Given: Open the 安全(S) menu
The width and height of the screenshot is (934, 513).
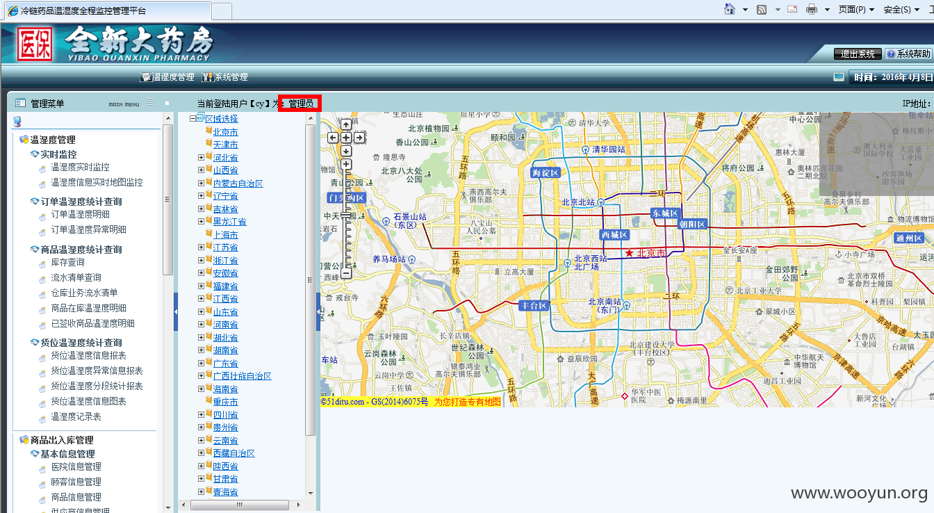Looking at the screenshot, I should (901, 10).
